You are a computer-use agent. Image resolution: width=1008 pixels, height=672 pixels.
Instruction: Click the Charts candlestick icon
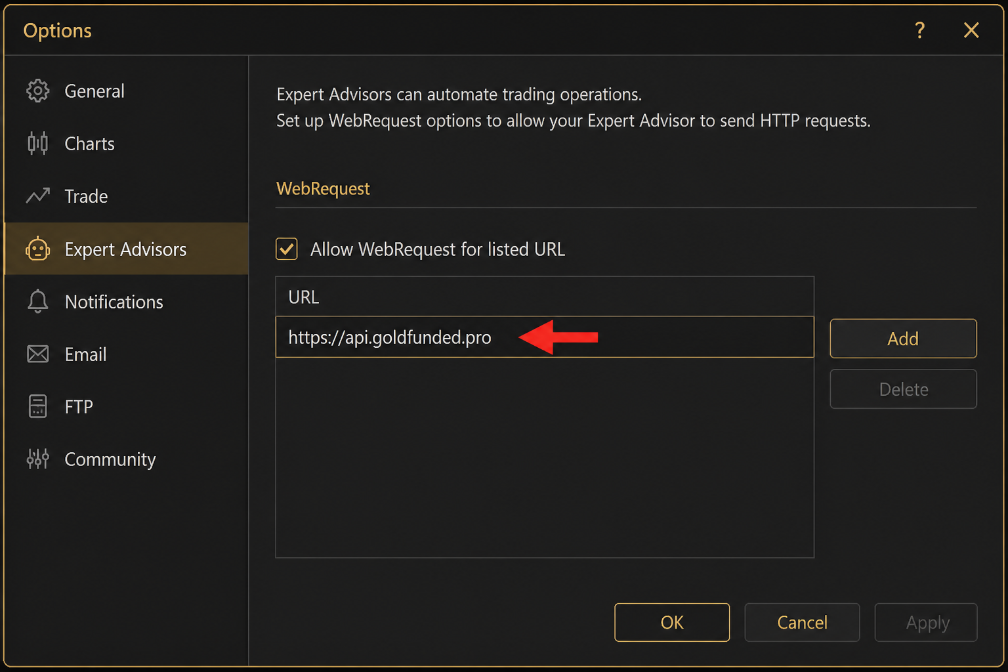point(38,143)
